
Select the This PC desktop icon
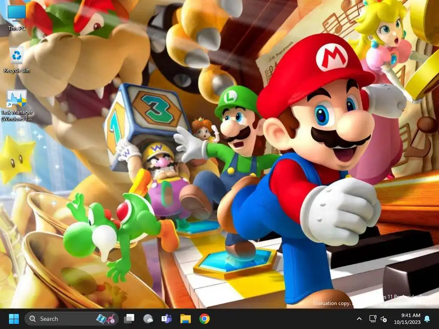(x=17, y=18)
